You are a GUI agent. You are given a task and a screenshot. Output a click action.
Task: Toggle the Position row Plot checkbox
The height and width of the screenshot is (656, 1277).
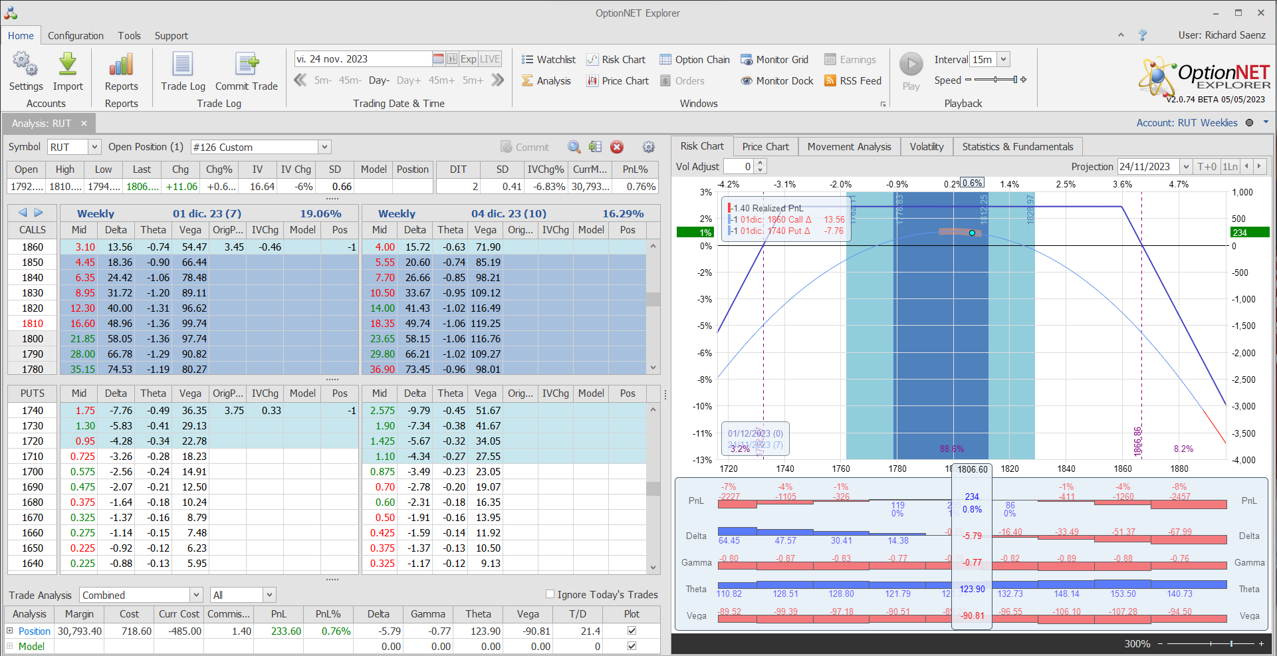pos(632,631)
